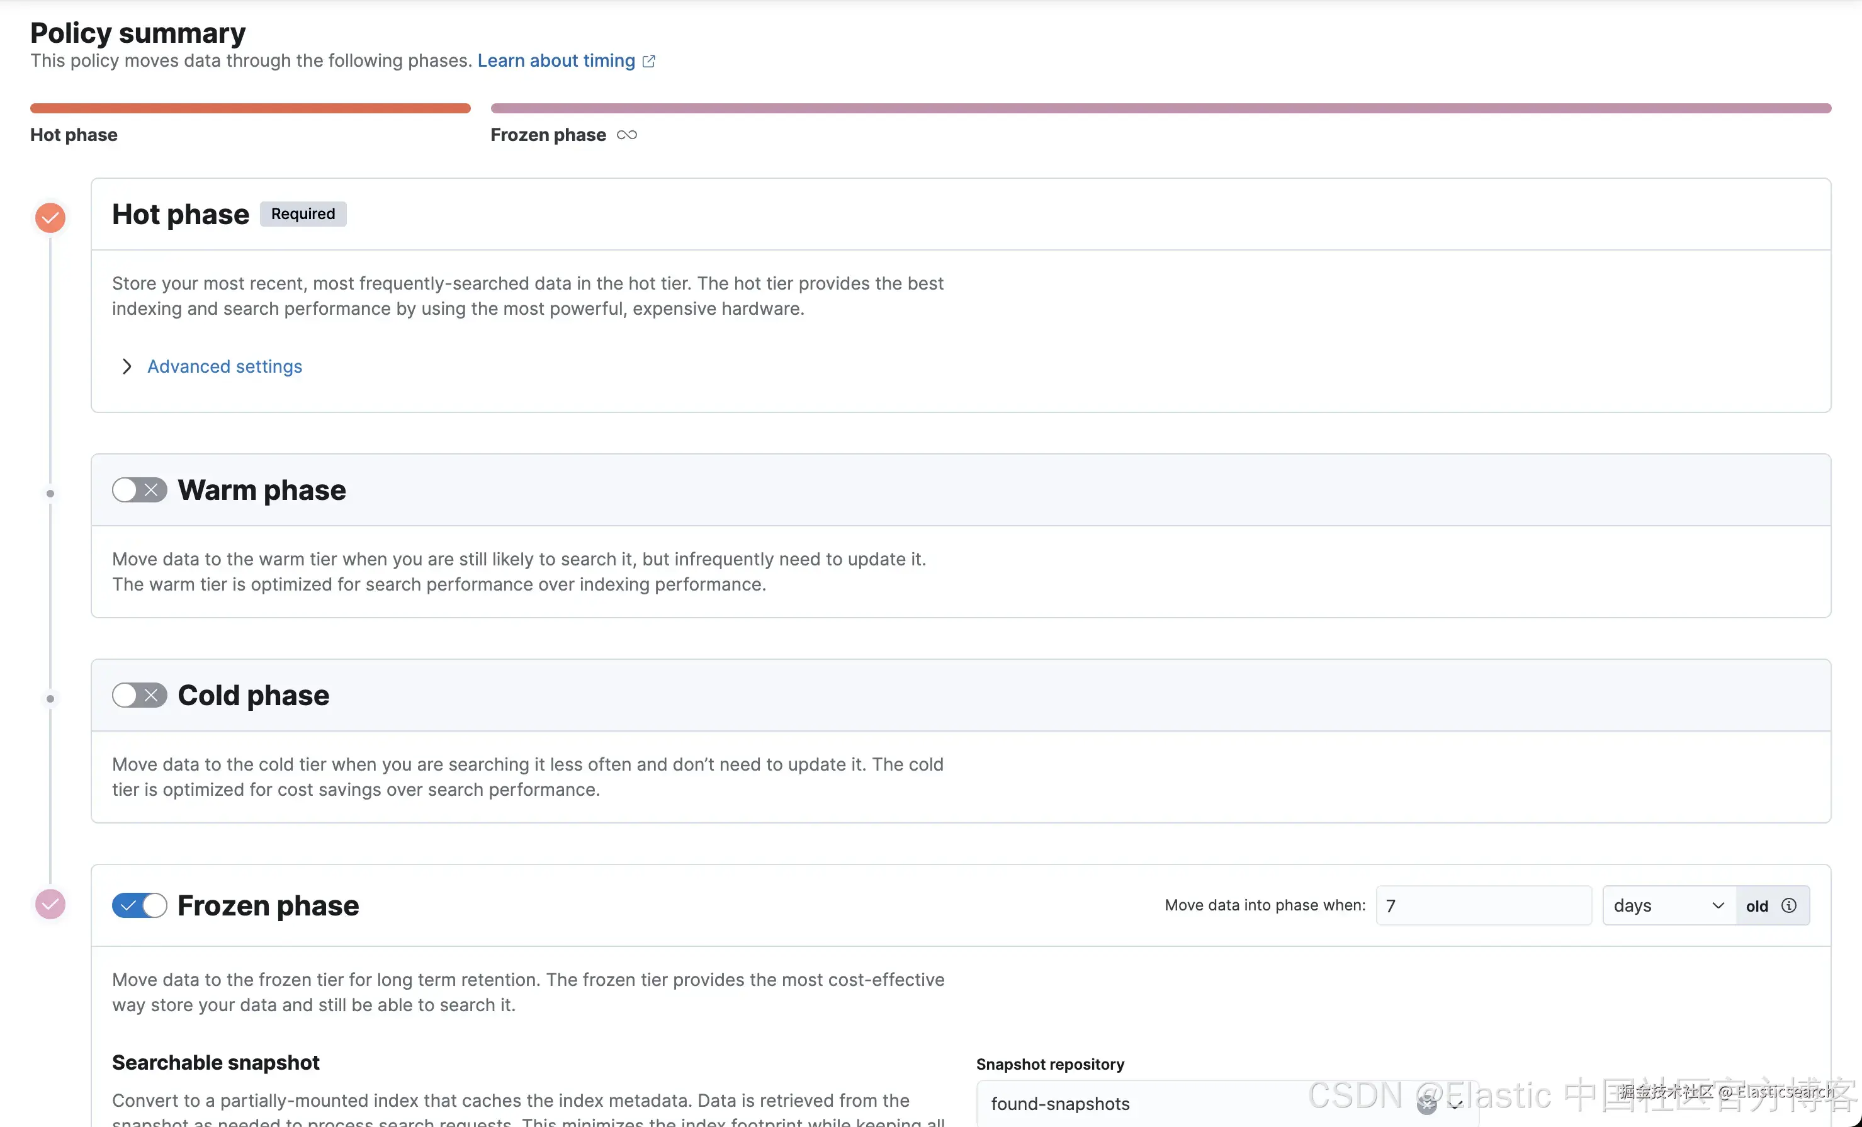Click the Hot phase orange checkmark icon
This screenshot has height=1127, width=1862.
pyautogui.click(x=50, y=218)
